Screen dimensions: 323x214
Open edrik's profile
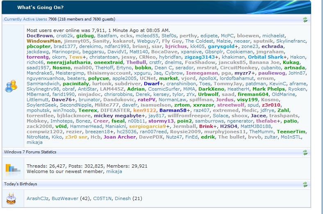208,137
